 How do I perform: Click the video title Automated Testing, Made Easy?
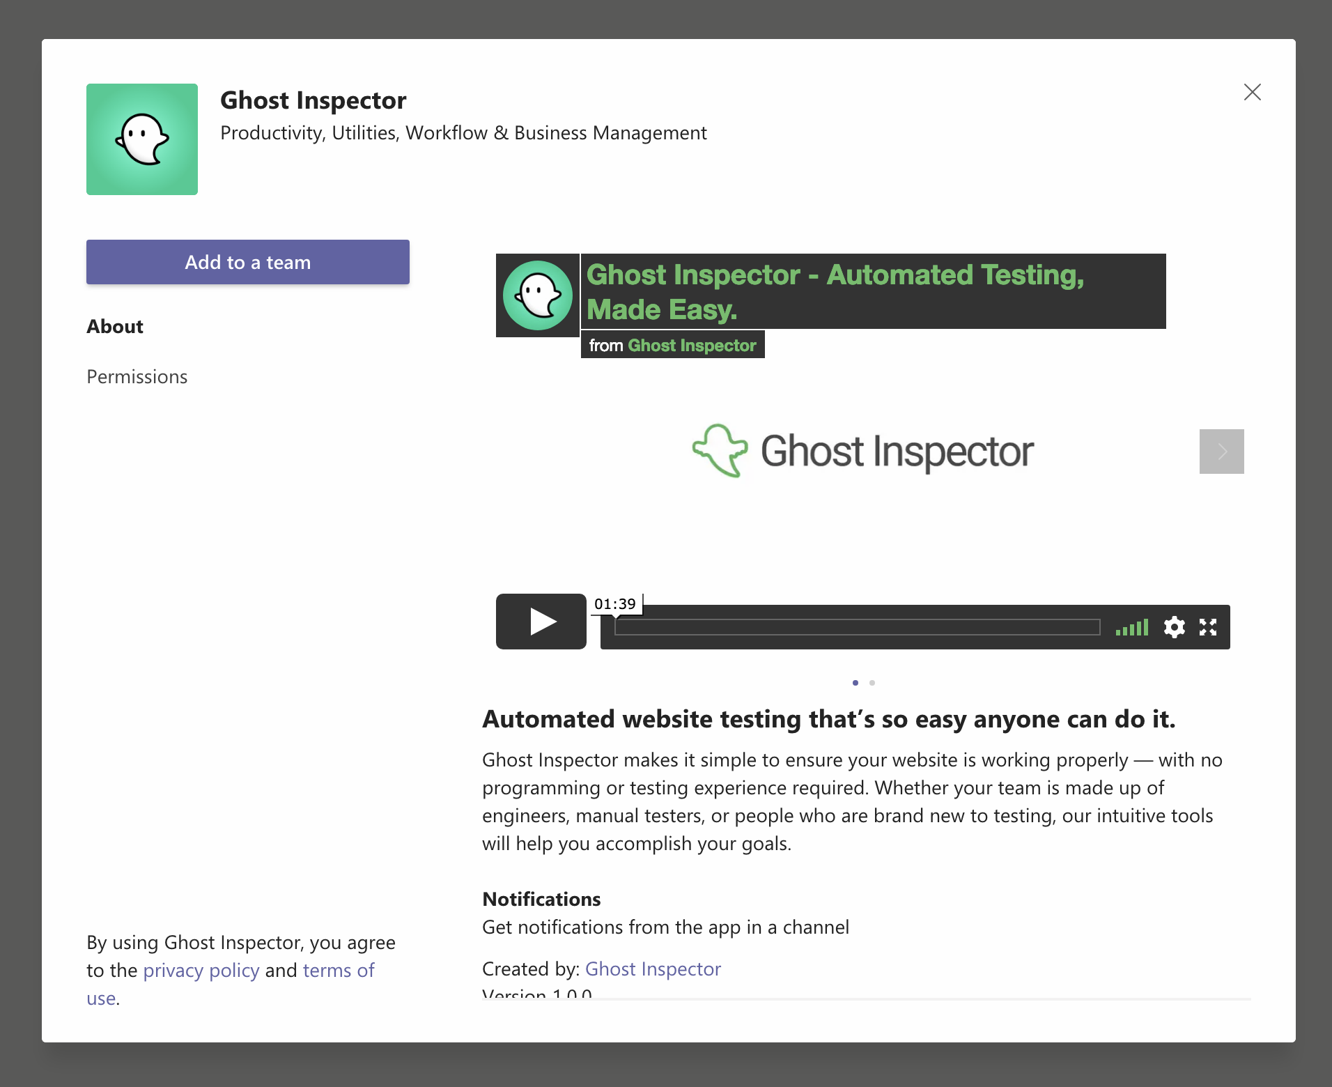(x=835, y=291)
